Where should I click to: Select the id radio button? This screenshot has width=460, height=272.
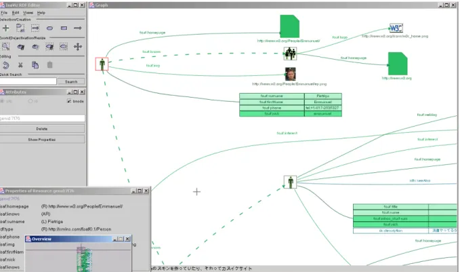pos(30,101)
